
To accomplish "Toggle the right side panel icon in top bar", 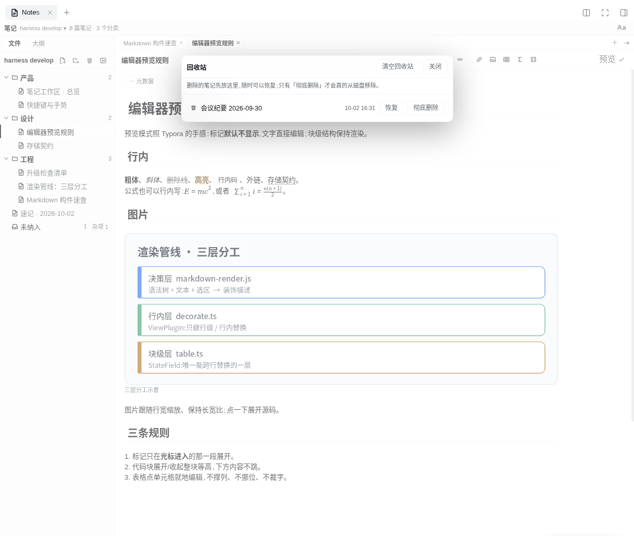I will tap(624, 13).
